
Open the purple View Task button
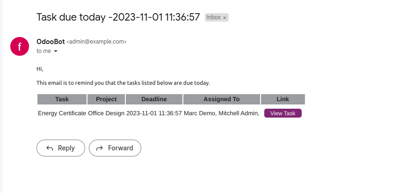[x=283, y=113]
